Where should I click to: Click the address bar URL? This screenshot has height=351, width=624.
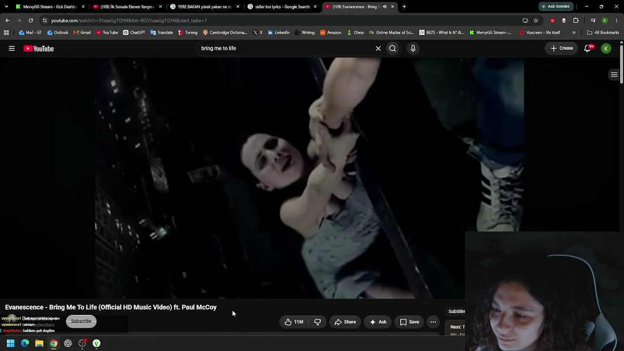pyautogui.click(x=129, y=20)
